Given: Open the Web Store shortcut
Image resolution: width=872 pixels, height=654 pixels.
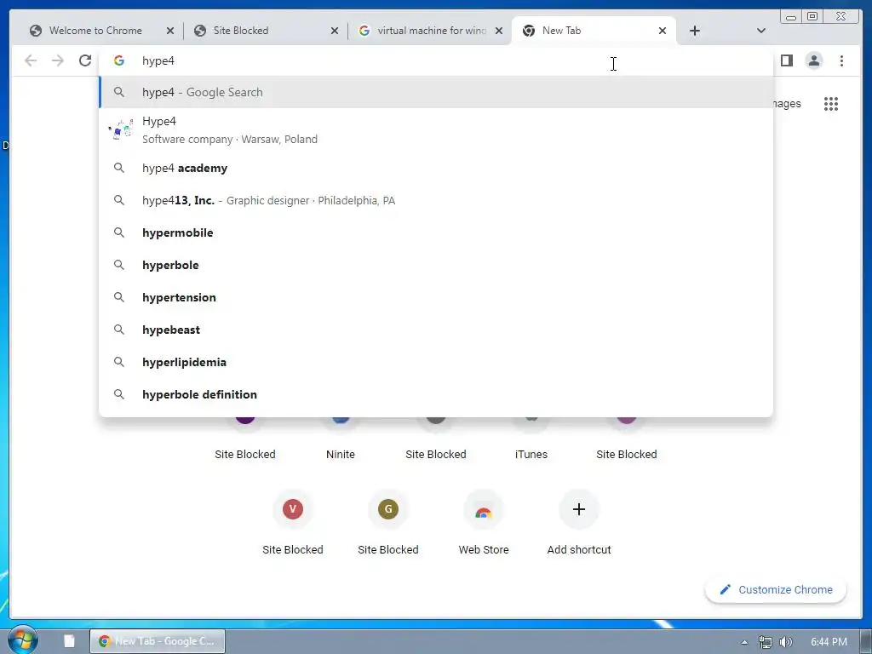Looking at the screenshot, I should 484,524.
